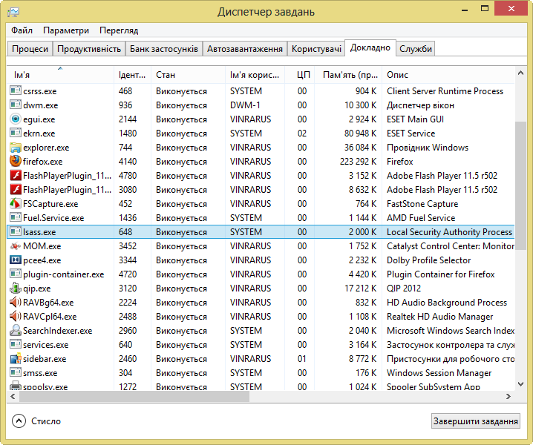The image size is (533, 445).
Task: Click the spoolsv.exe printer icon
Action: (x=16, y=386)
